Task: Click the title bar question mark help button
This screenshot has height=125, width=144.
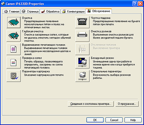Action: (135, 4)
